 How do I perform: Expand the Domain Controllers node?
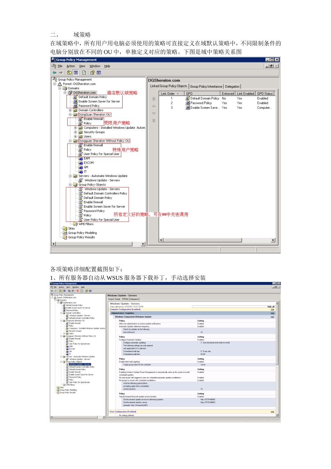coord(70,110)
